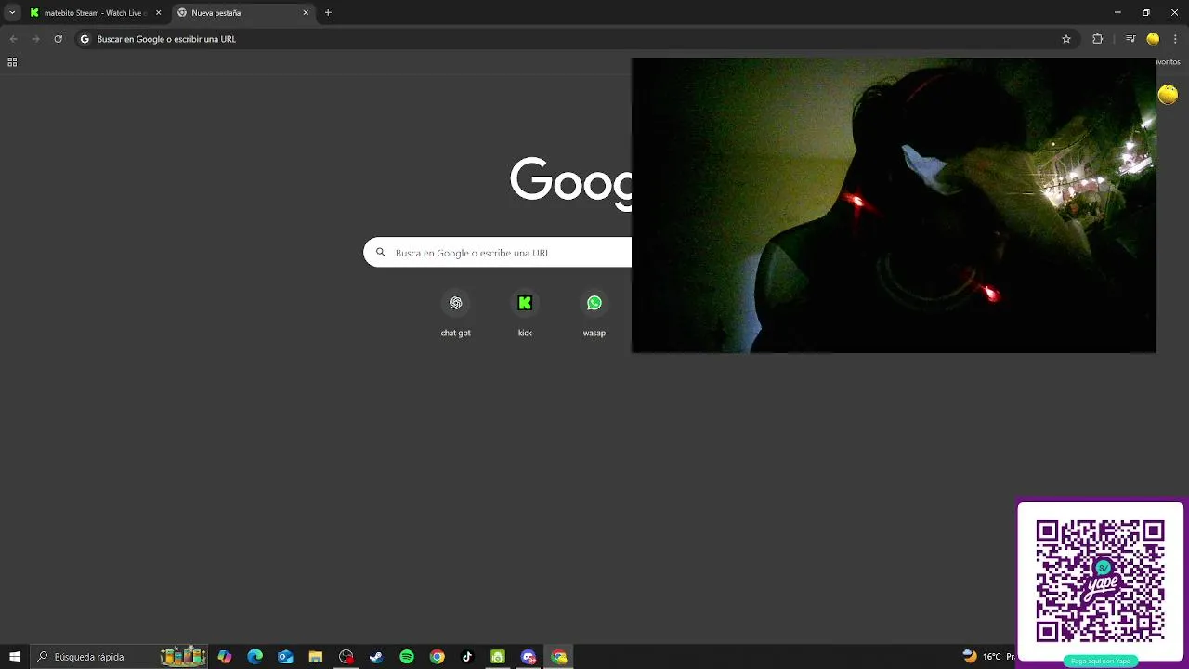Launch Microsoft Edge from the taskbar
This screenshot has width=1189, height=669.
tap(255, 657)
